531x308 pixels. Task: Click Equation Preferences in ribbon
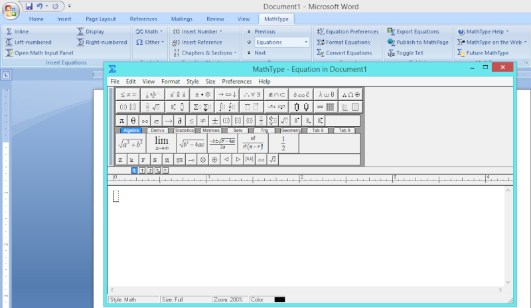tap(348, 31)
